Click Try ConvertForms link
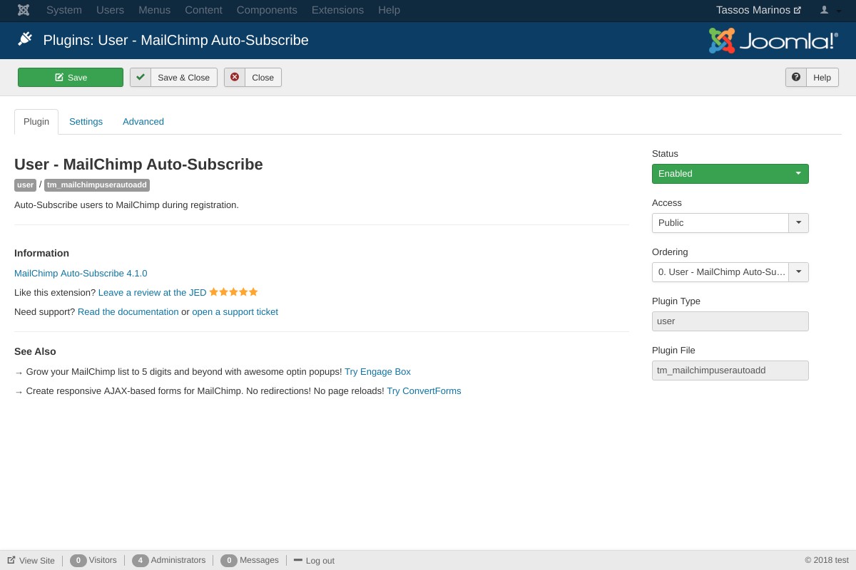Screen dimensions: 856x570 coord(424,390)
